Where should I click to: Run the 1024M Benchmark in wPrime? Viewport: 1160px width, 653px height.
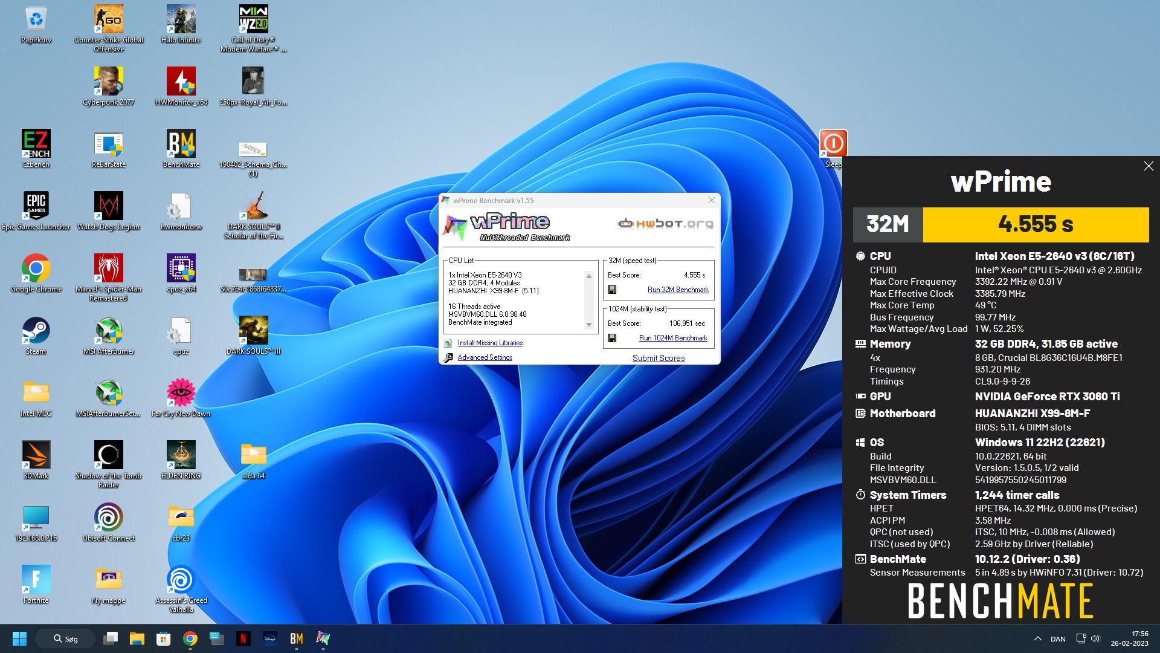(x=673, y=338)
